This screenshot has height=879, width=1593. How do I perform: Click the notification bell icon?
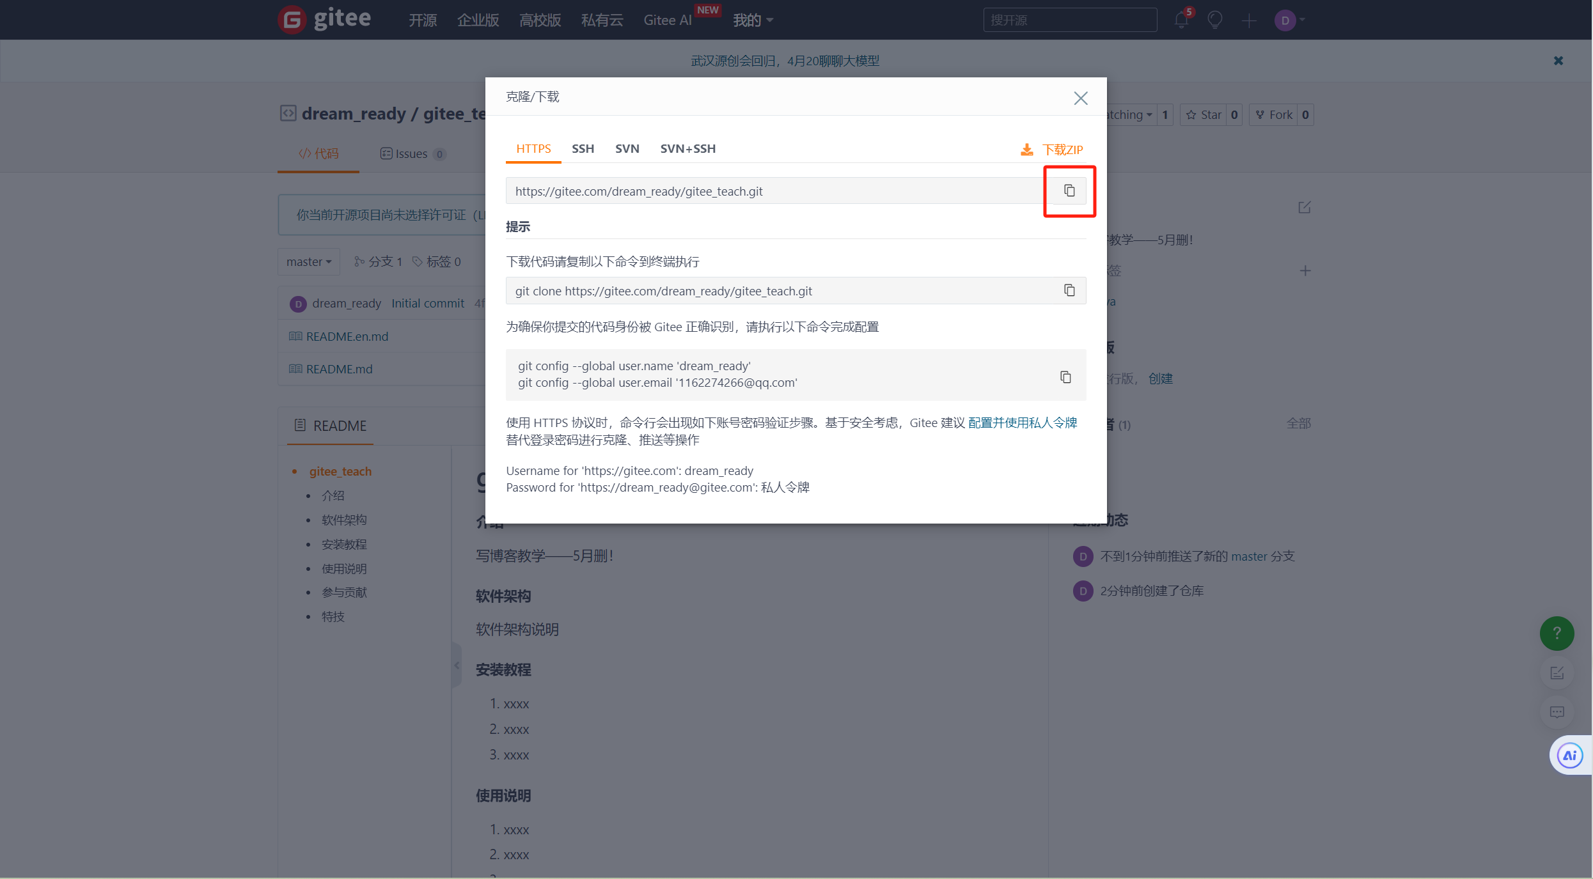coord(1181,20)
